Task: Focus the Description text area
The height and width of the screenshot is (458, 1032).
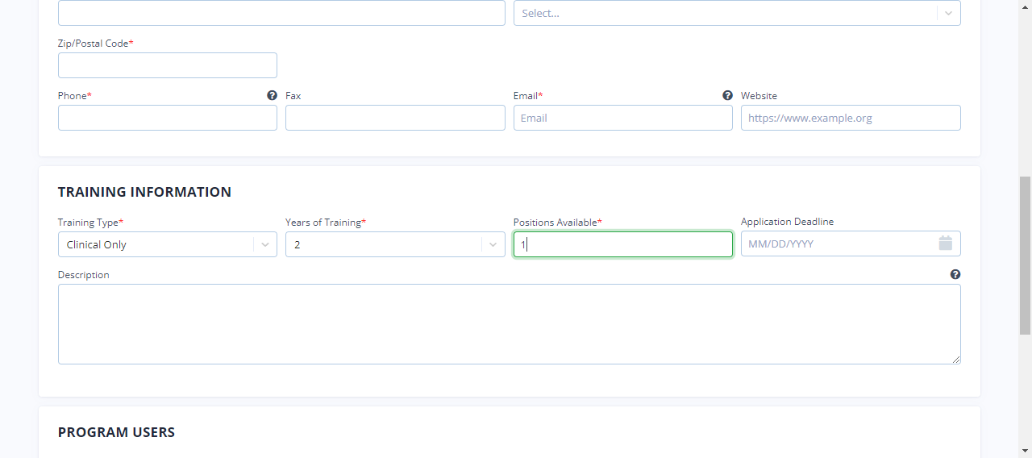Action: click(510, 324)
